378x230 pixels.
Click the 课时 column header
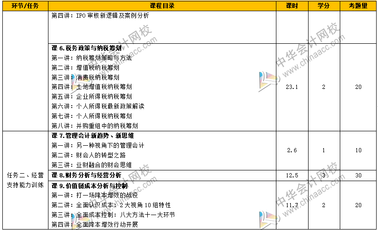(x=292, y=6)
